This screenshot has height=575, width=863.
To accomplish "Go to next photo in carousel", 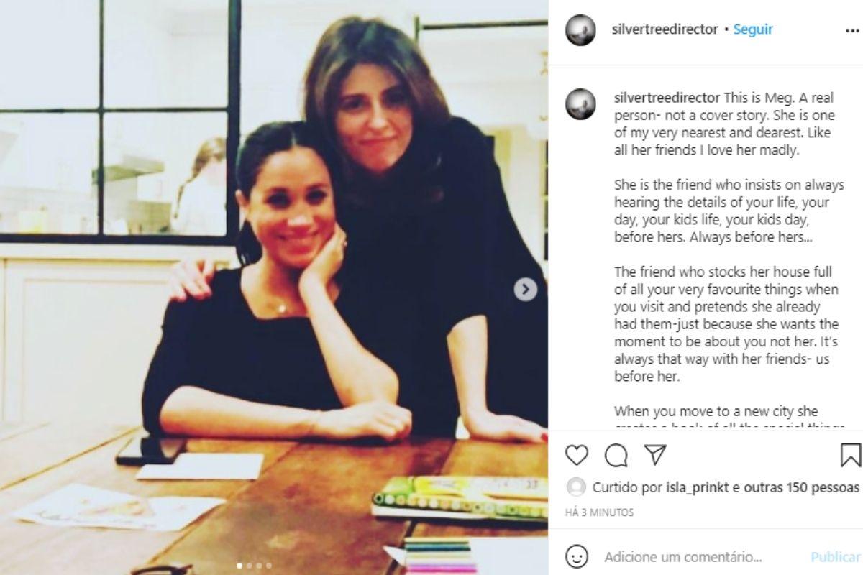I will [x=526, y=289].
